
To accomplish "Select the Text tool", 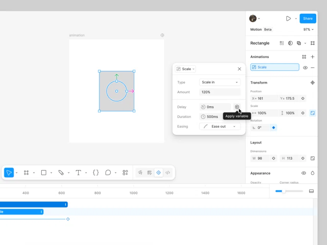I will click(x=78, y=172).
